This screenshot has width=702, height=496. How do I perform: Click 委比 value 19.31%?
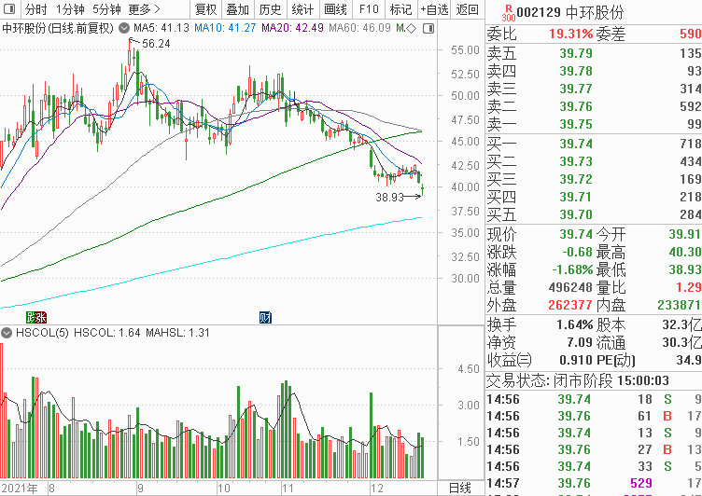click(x=570, y=34)
